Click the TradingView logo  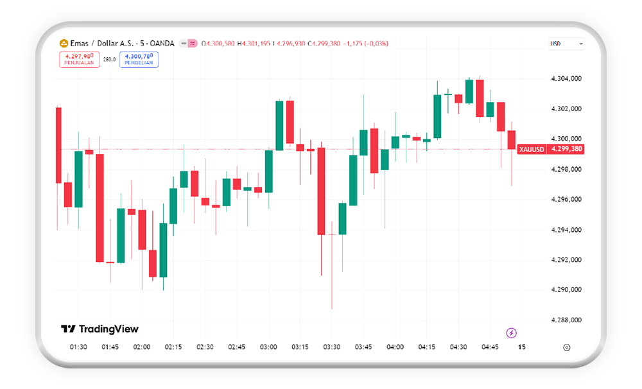pyautogui.click(x=100, y=329)
